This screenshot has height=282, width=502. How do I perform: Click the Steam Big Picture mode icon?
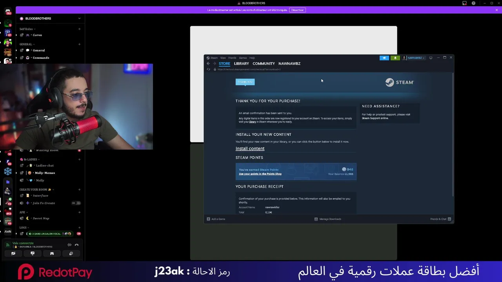(x=431, y=58)
